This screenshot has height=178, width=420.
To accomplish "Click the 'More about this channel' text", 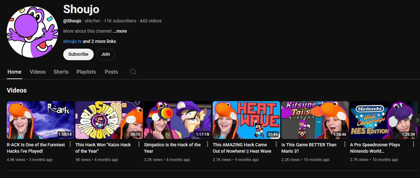I will pos(87,31).
